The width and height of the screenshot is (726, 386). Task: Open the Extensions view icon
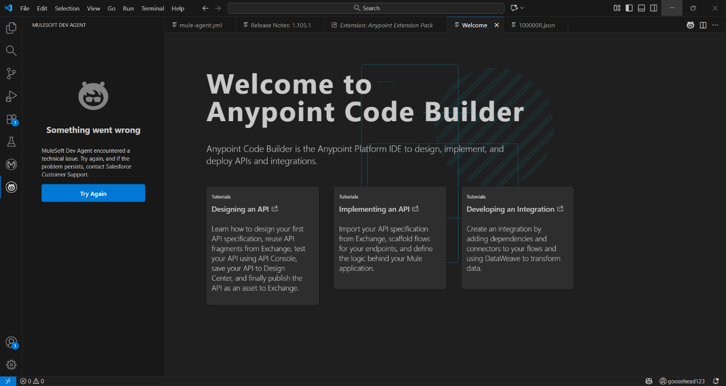[x=11, y=120]
